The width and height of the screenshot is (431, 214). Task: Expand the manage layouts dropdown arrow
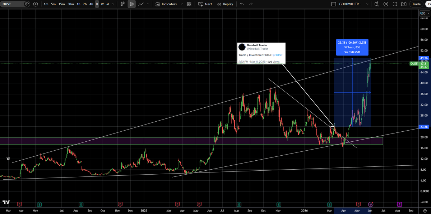[x=367, y=4]
